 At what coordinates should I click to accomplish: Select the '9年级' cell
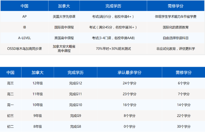pos(37,116)
